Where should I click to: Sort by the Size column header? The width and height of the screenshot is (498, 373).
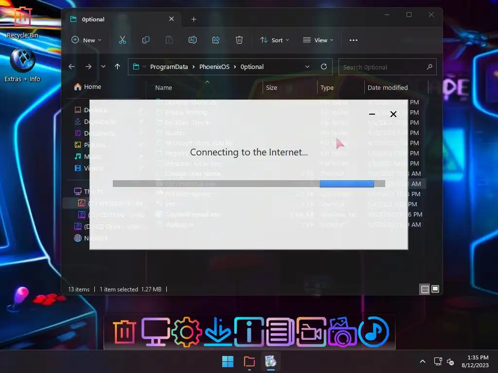271,87
